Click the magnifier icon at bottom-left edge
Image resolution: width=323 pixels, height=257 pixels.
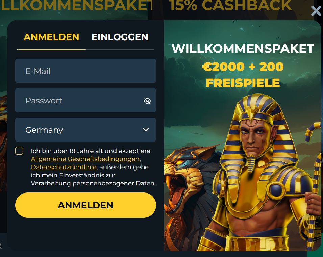click(x=1, y=245)
